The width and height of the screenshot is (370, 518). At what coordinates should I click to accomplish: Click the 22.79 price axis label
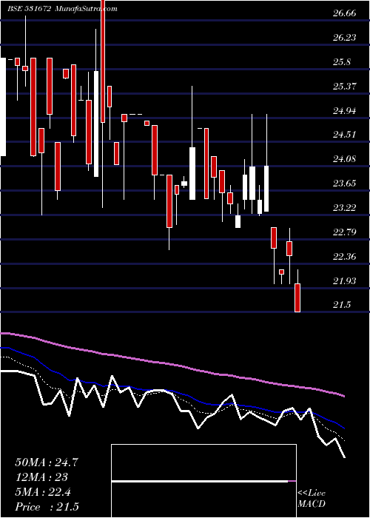pos(345,232)
